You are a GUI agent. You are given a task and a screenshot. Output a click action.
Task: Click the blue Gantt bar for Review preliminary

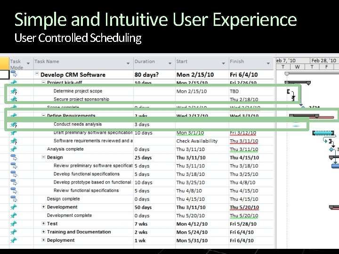coord(335,166)
